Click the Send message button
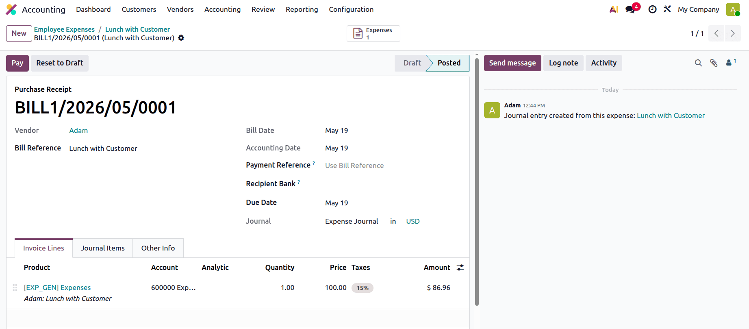This screenshot has width=749, height=329. pos(512,63)
